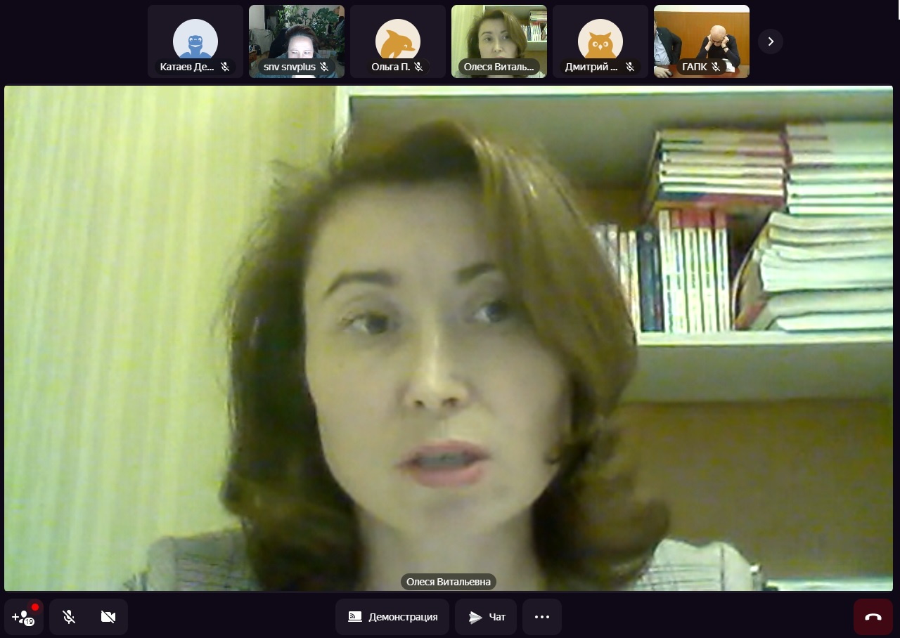Click the muted mic icon on ГАПК tile
The width and height of the screenshot is (900, 638).
[x=716, y=67]
